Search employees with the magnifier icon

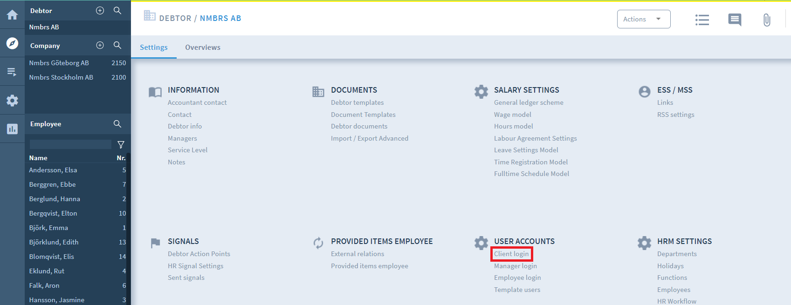click(x=117, y=123)
